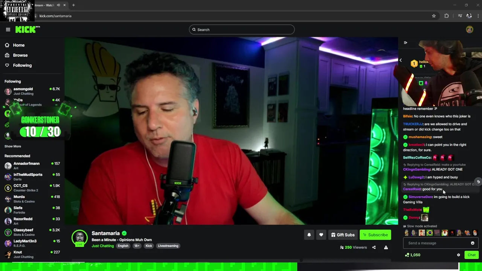Select the Kick tag
Viewport: 482px width, 271px height.
tap(149, 246)
